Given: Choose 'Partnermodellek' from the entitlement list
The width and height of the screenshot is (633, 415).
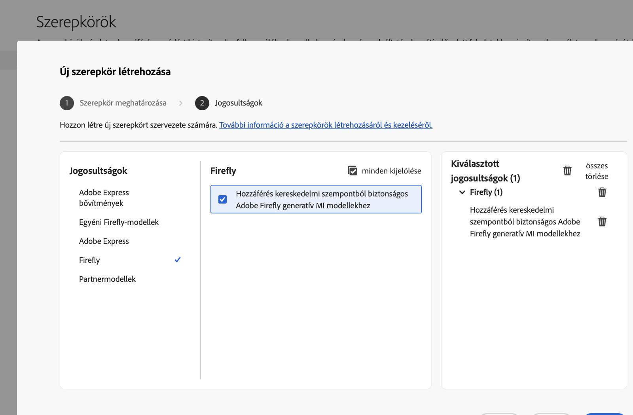Looking at the screenshot, I should coord(107,279).
